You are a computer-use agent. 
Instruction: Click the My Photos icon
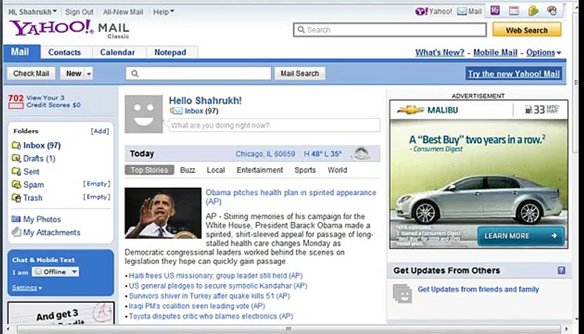pos(16,219)
